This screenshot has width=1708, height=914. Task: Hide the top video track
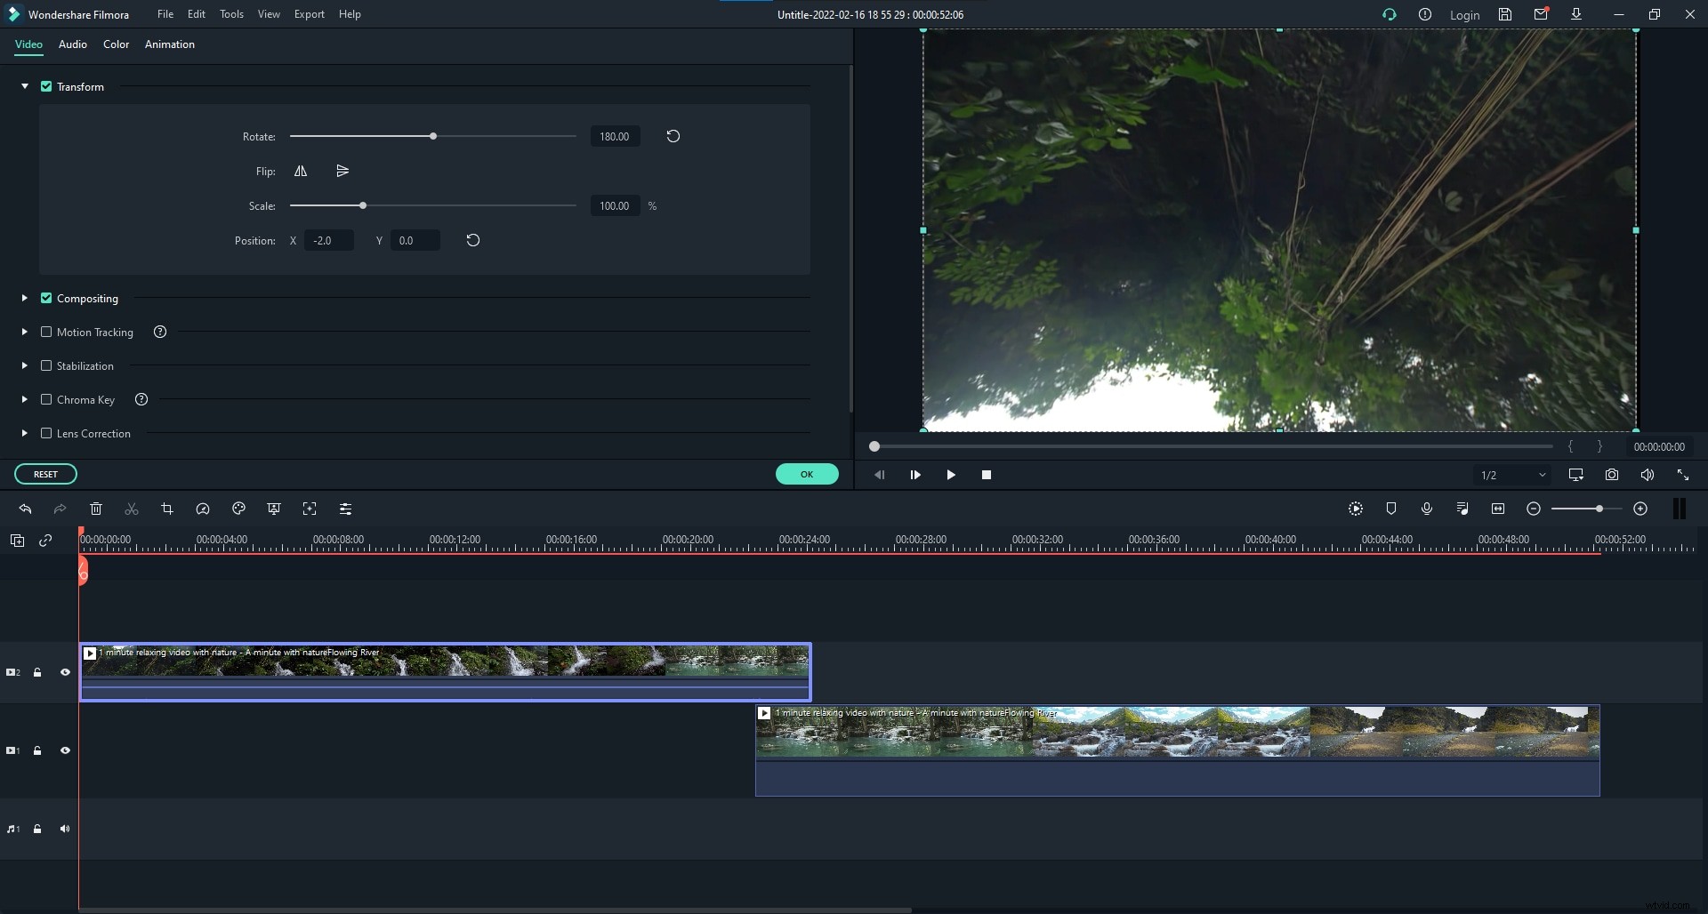(65, 672)
